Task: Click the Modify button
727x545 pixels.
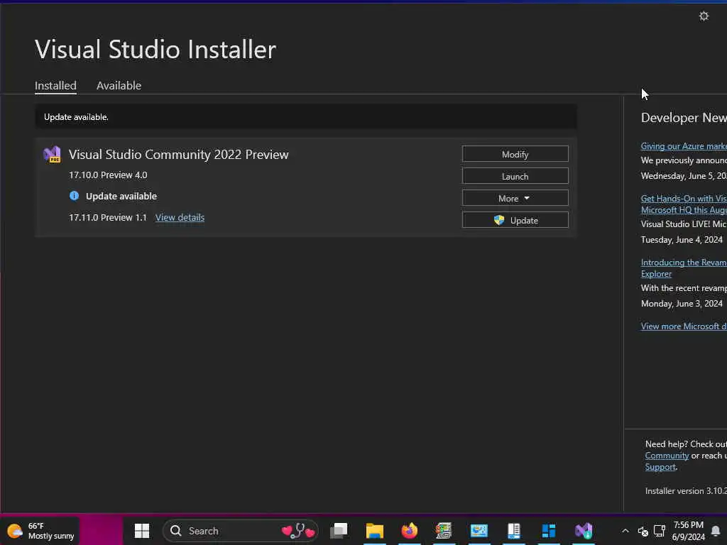Action: (515, 154)
